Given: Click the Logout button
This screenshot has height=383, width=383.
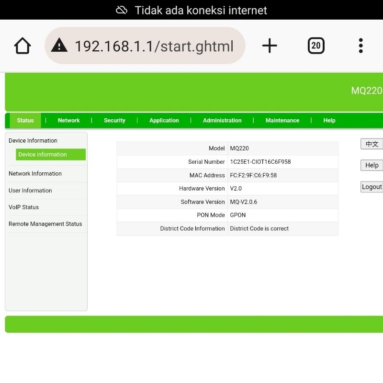Looking at the screenshot, I should [x=372, y=187].
